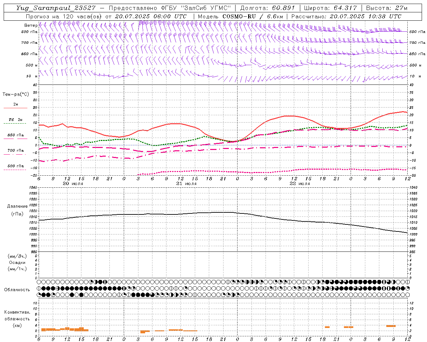Click the 850 гПа temperature legend entry
The image size is (427, 342).
point(15,135)
